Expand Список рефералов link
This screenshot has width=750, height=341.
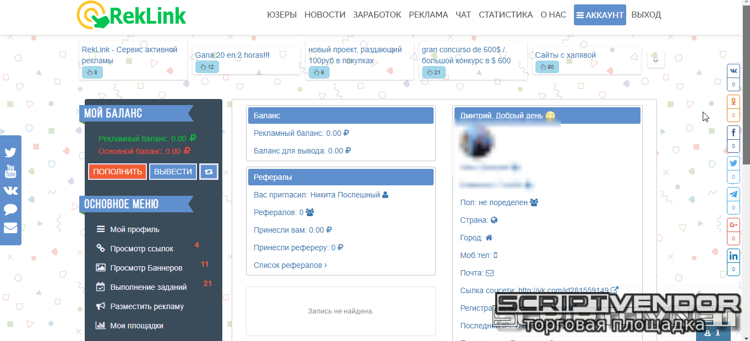tap(290, 265)
